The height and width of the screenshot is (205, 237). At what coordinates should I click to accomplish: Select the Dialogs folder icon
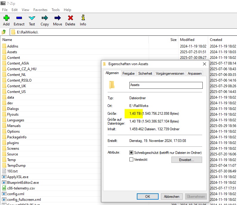4,109
